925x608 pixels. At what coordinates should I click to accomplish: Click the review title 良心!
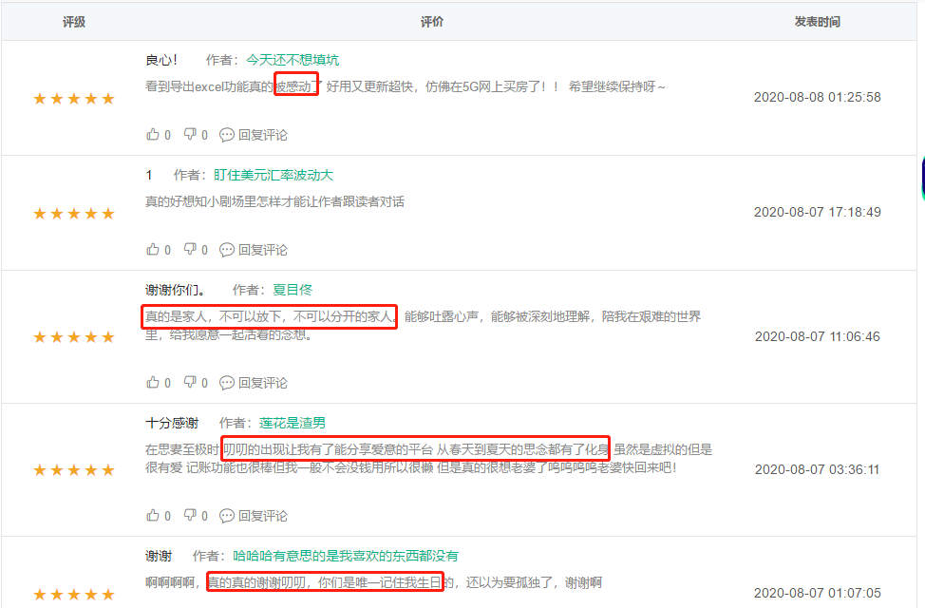pyautogui.click(x=161, y=60)
